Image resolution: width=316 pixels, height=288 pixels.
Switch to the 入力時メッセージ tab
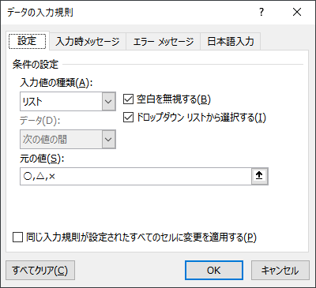tap(88, 42)
